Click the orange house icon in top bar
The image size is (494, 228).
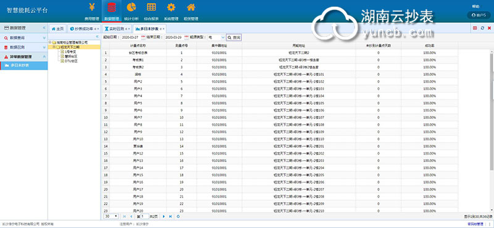pyautogui.click(x=191, y=7)
